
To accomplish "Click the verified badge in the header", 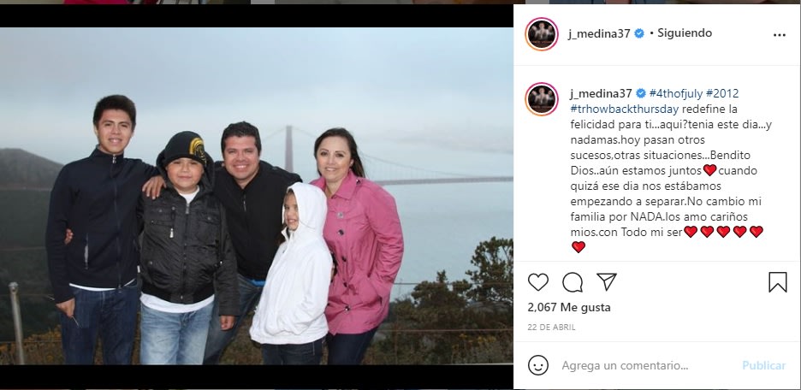I will click(x=639, y=33).
